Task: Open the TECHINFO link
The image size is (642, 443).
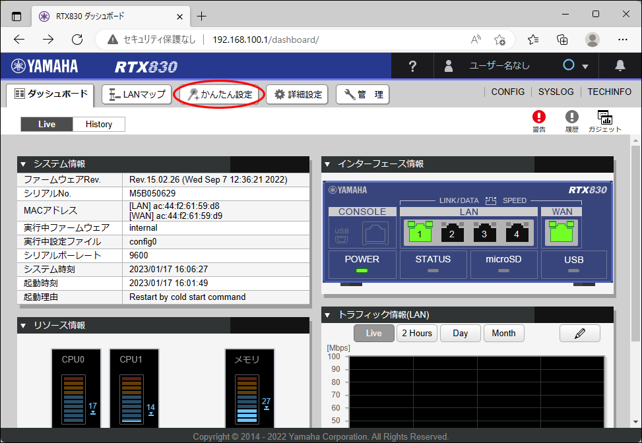Action: 609,92
